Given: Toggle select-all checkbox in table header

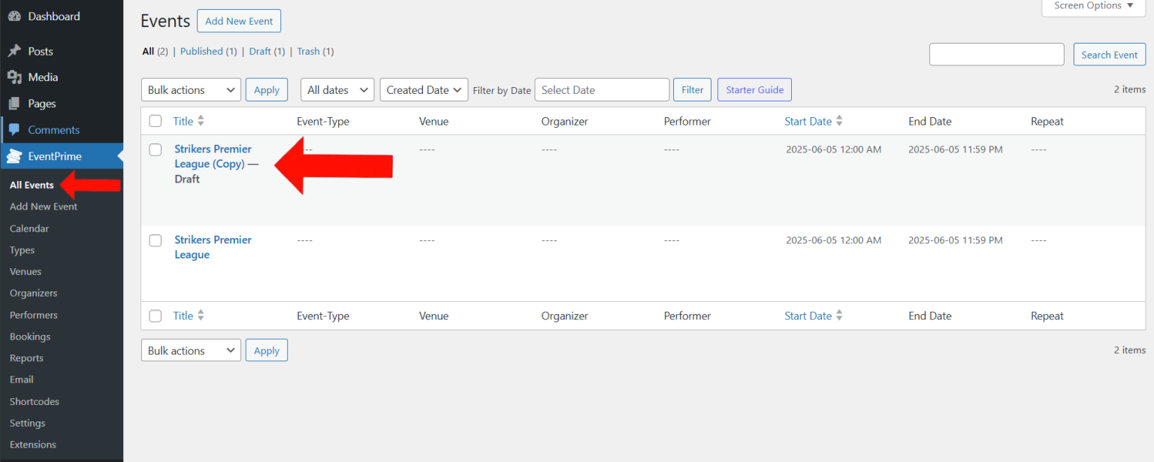Looking at the screenshot, I should click(156, 121).
